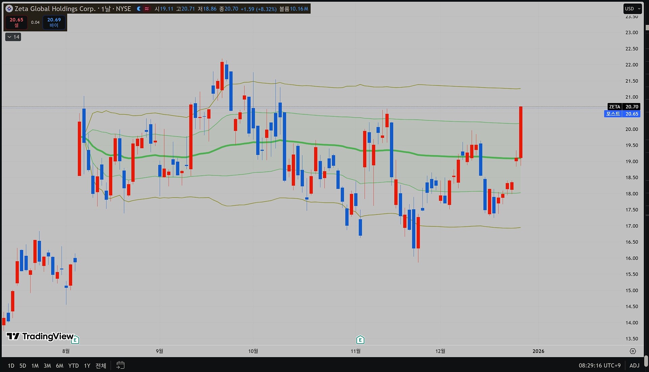Expand the collapsed 14 indicators legend
The width and height of the screenshot is (649, 372).
tap(13, 37)
